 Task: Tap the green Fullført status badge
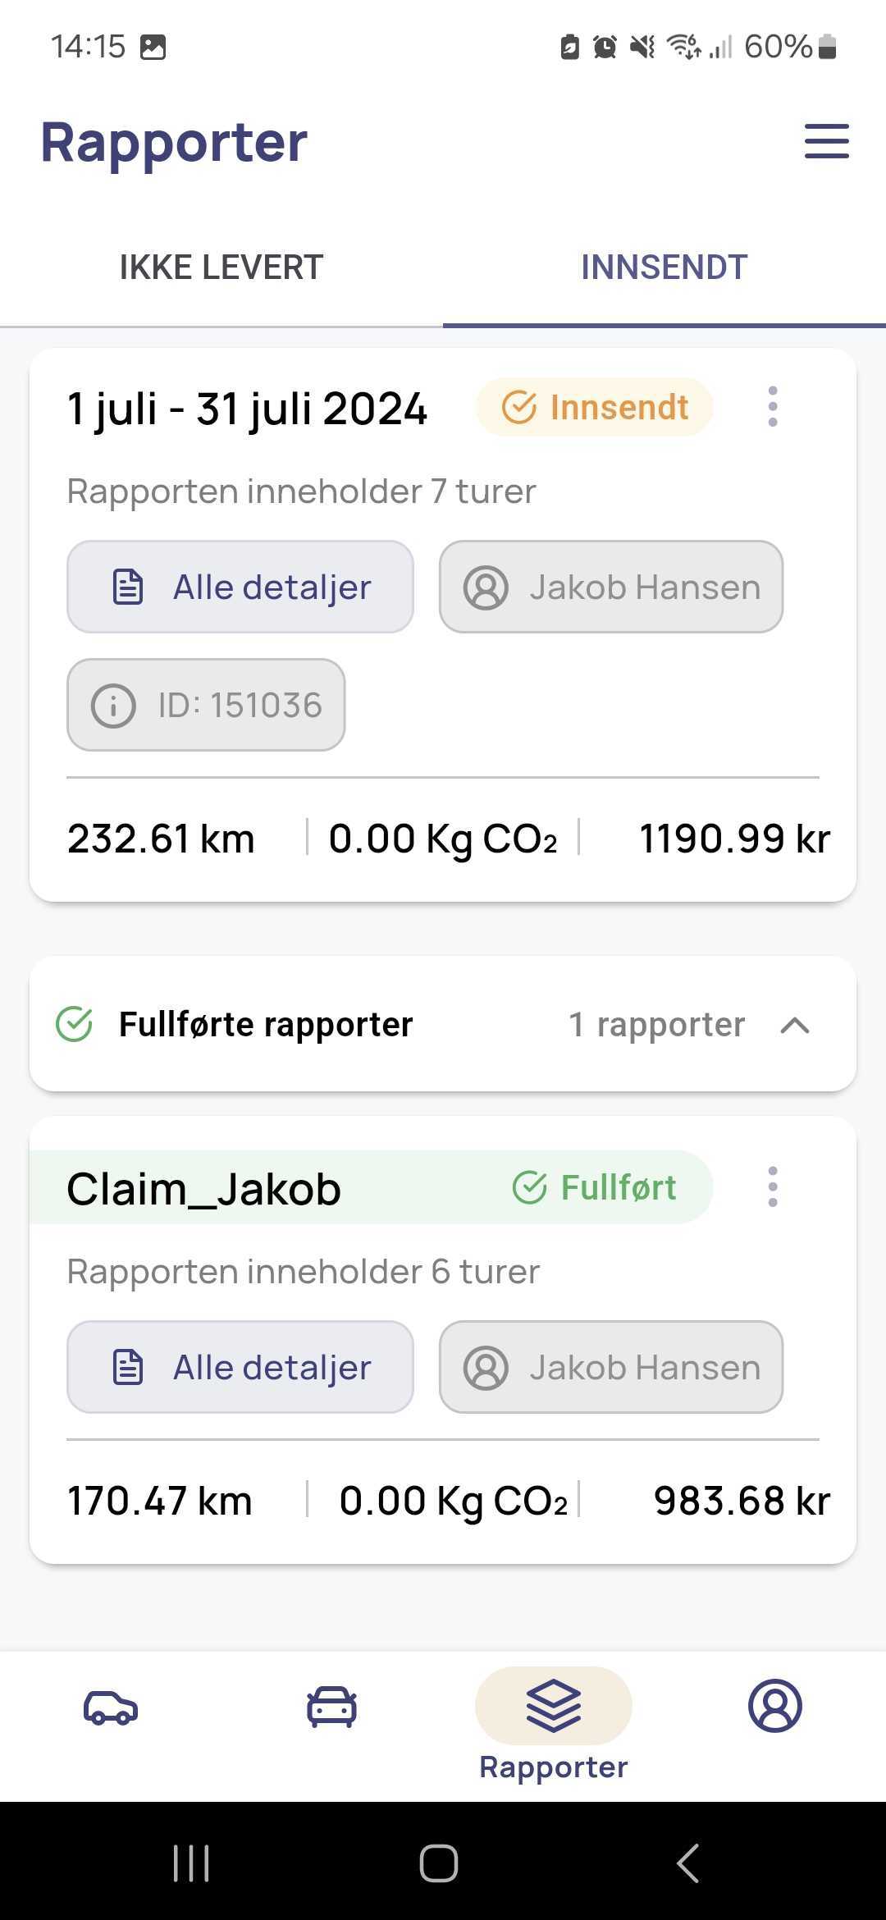click(595, 1187)
